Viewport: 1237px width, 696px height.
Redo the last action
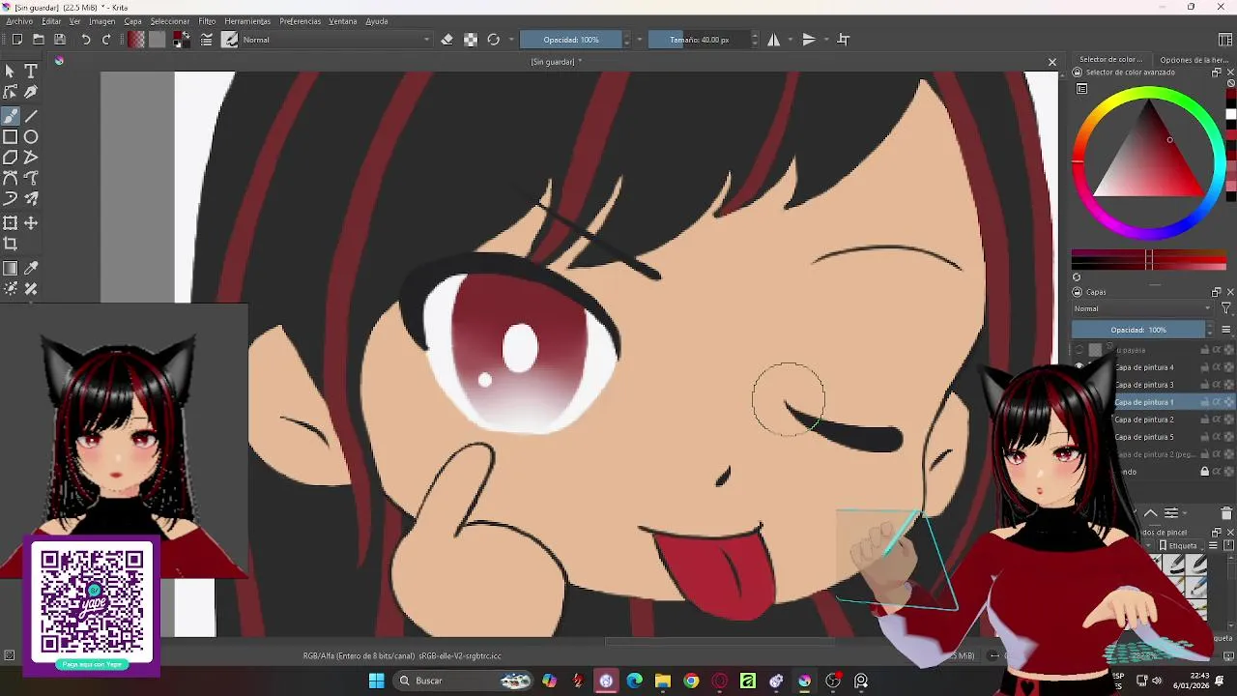click(106, 40)
